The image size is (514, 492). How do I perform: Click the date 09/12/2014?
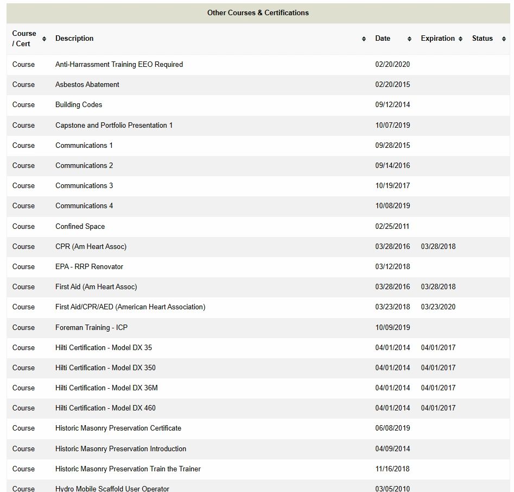[392, 105]
